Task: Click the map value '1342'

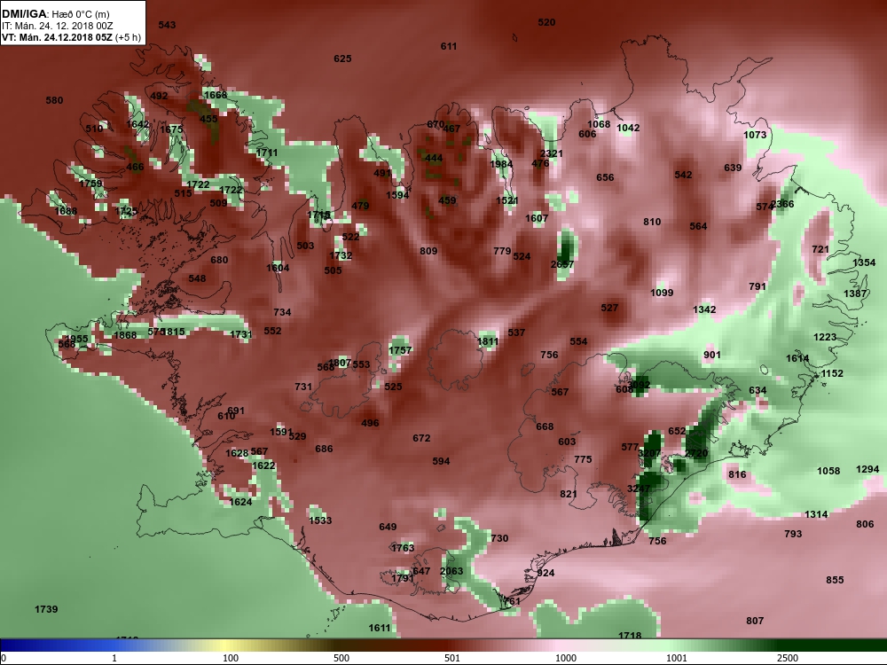Action: pos(704,309)
